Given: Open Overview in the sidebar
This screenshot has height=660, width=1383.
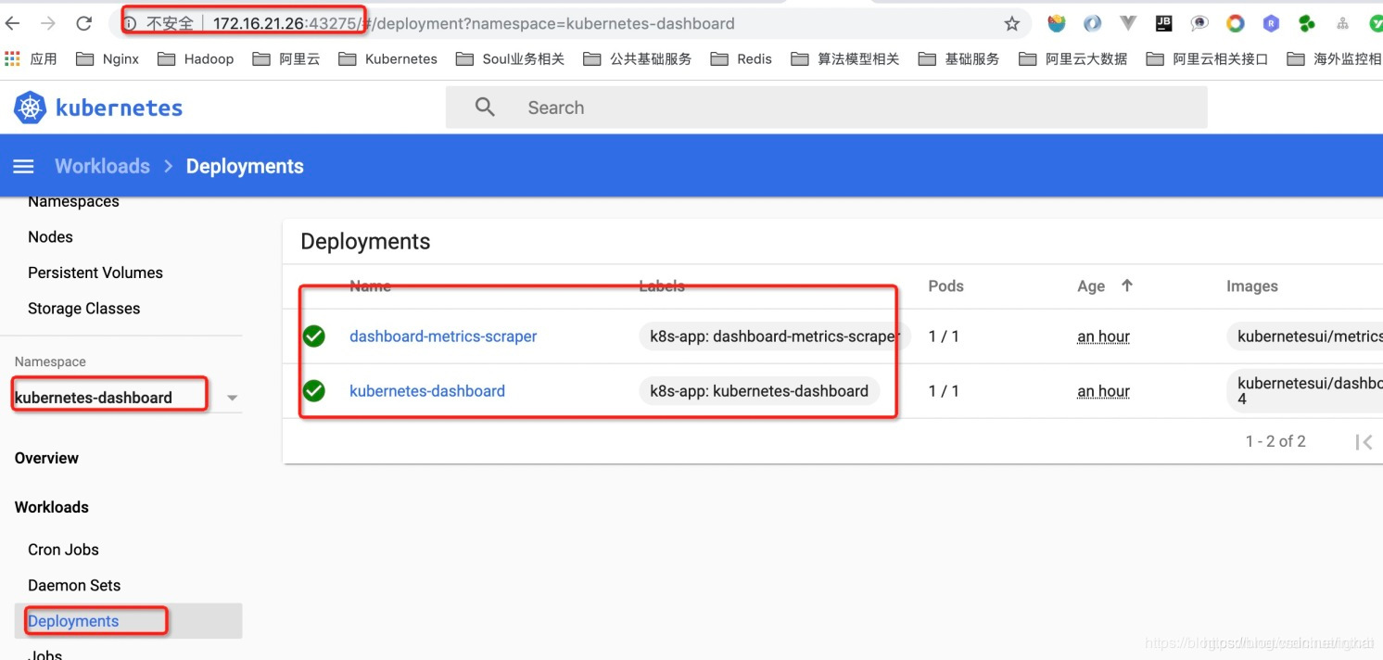Looking at the screenshot, I should pyautogui.click(x=46, y=458).
